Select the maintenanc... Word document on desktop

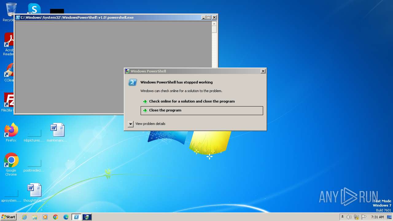tap(57, 132)
